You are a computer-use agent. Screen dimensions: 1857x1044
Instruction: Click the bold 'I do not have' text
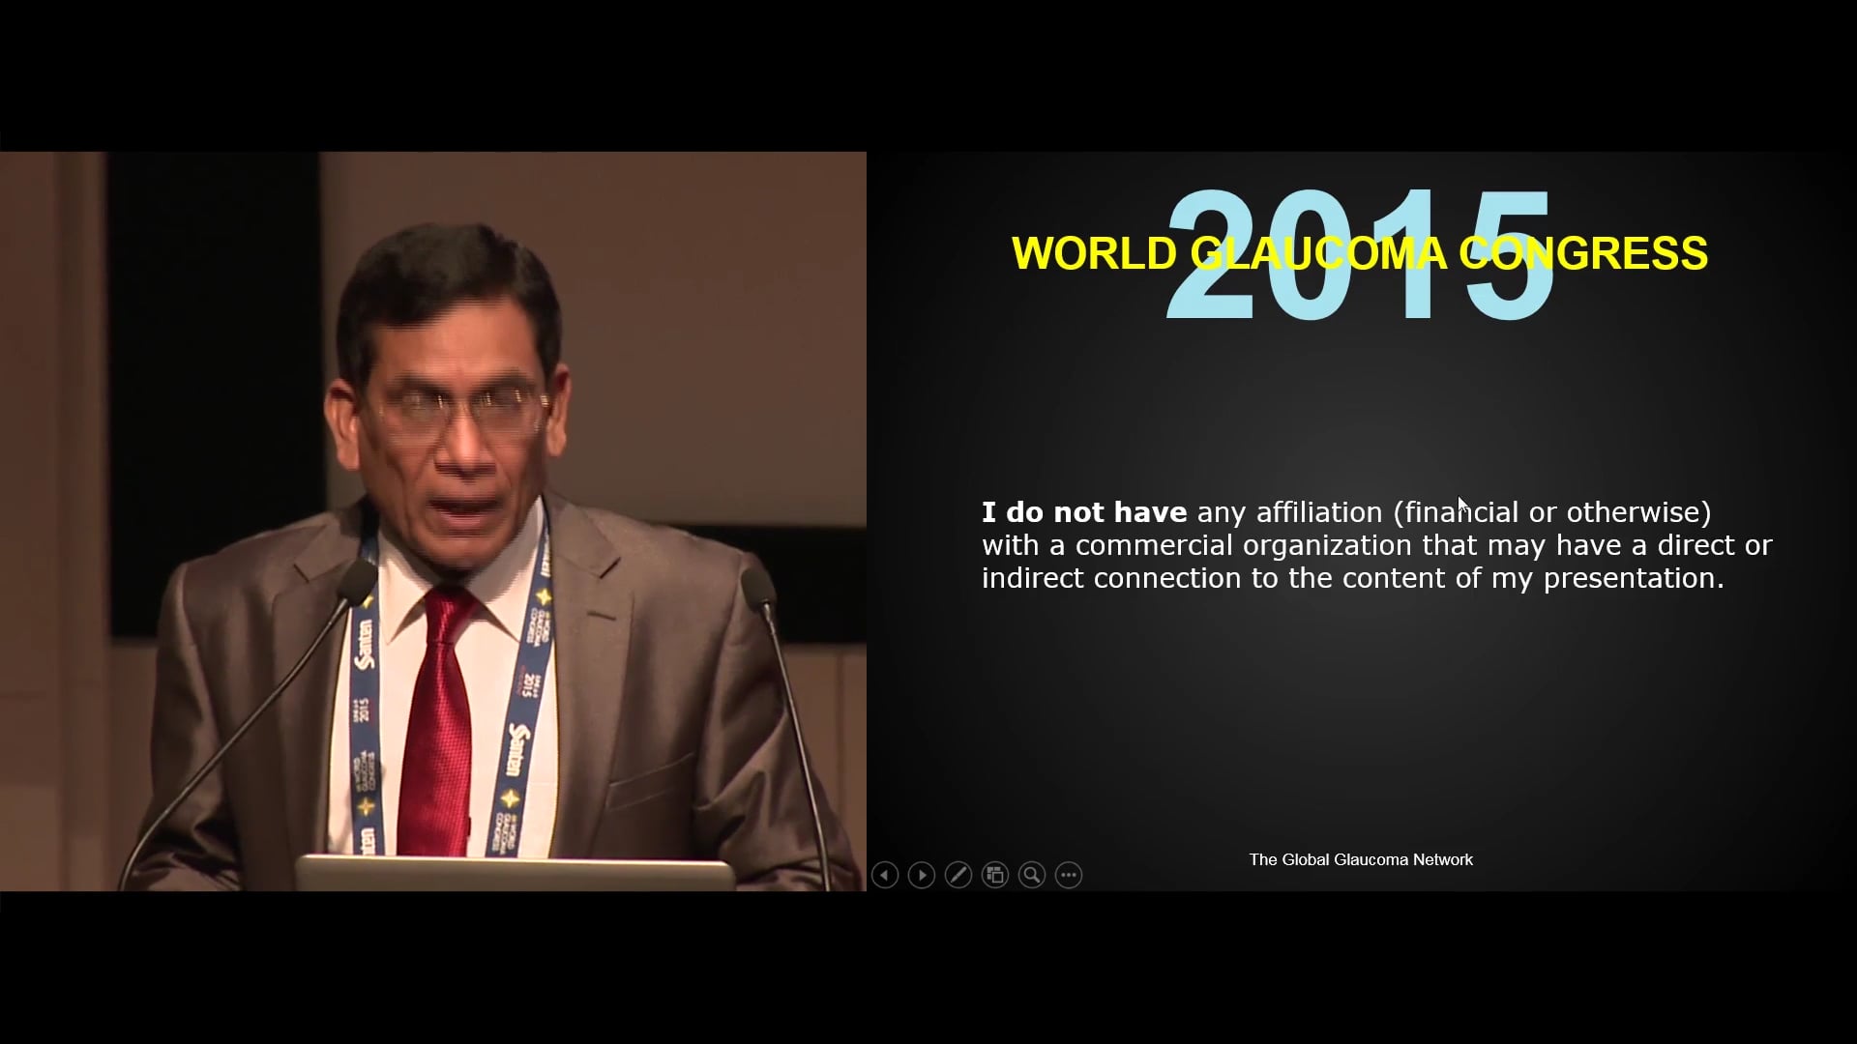(x=1083, y=512)
